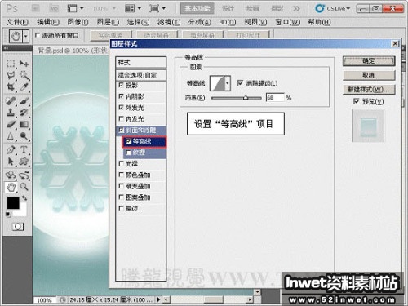Toggle the 投影 drop shadow checkbox

tap(122, 85)
